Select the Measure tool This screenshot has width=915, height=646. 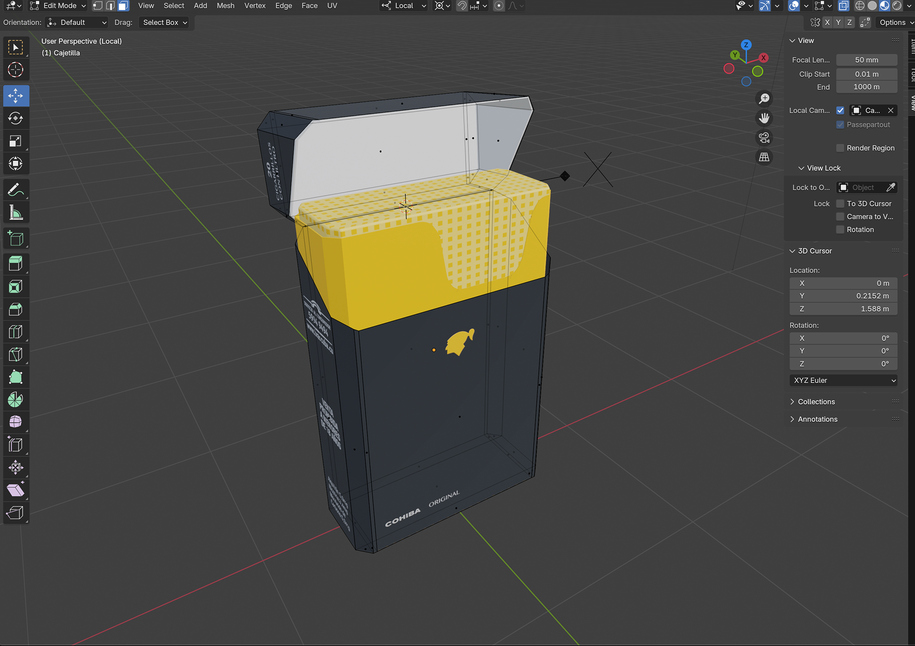[16, 212]
